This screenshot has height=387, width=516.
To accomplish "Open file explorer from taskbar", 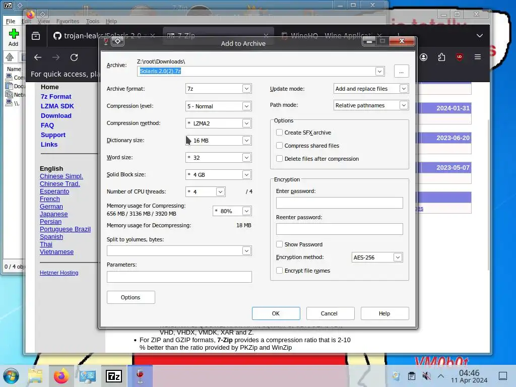I will click(35, 376).
